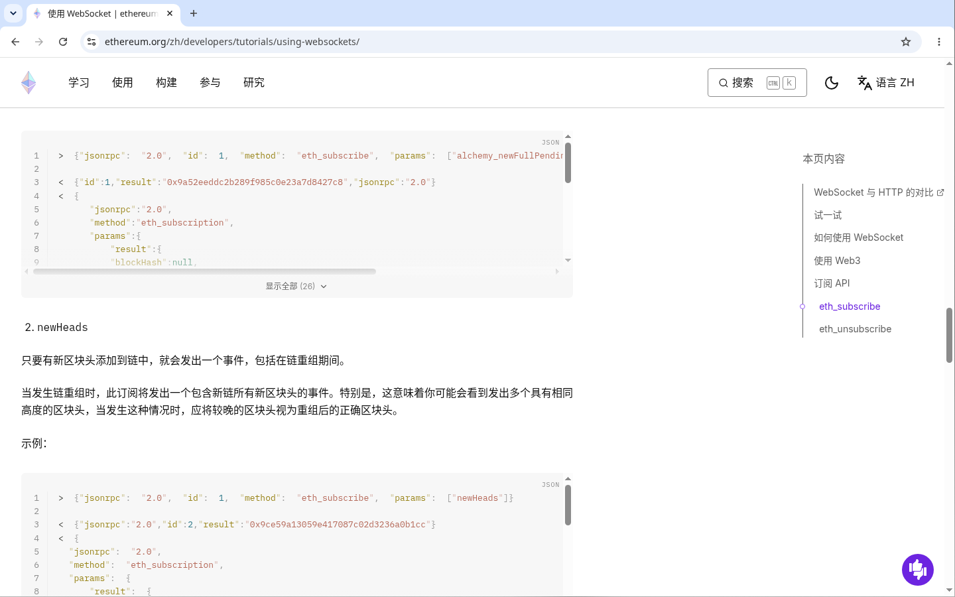Image resolution: width=955 pixels, height=597 pixels.
Task: Click the address bar URL
Action: tap(232, 42)
